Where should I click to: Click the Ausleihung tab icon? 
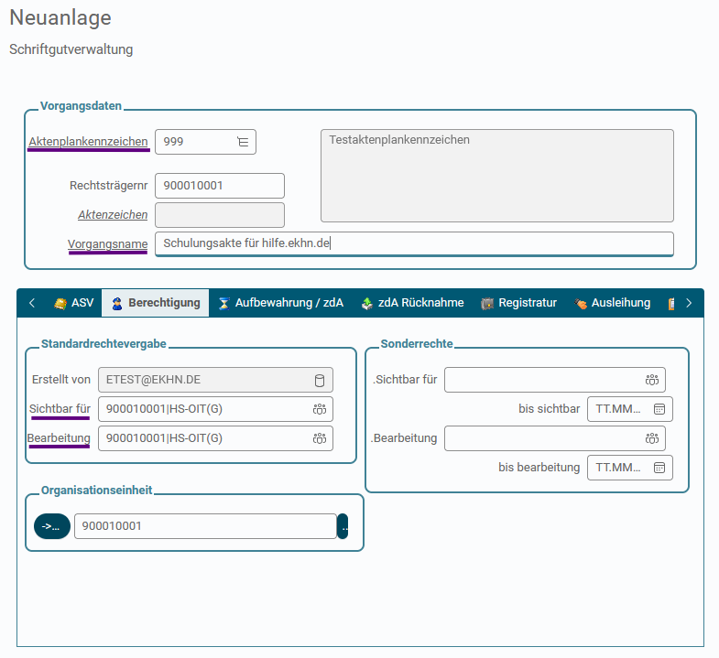coord(581,303)
